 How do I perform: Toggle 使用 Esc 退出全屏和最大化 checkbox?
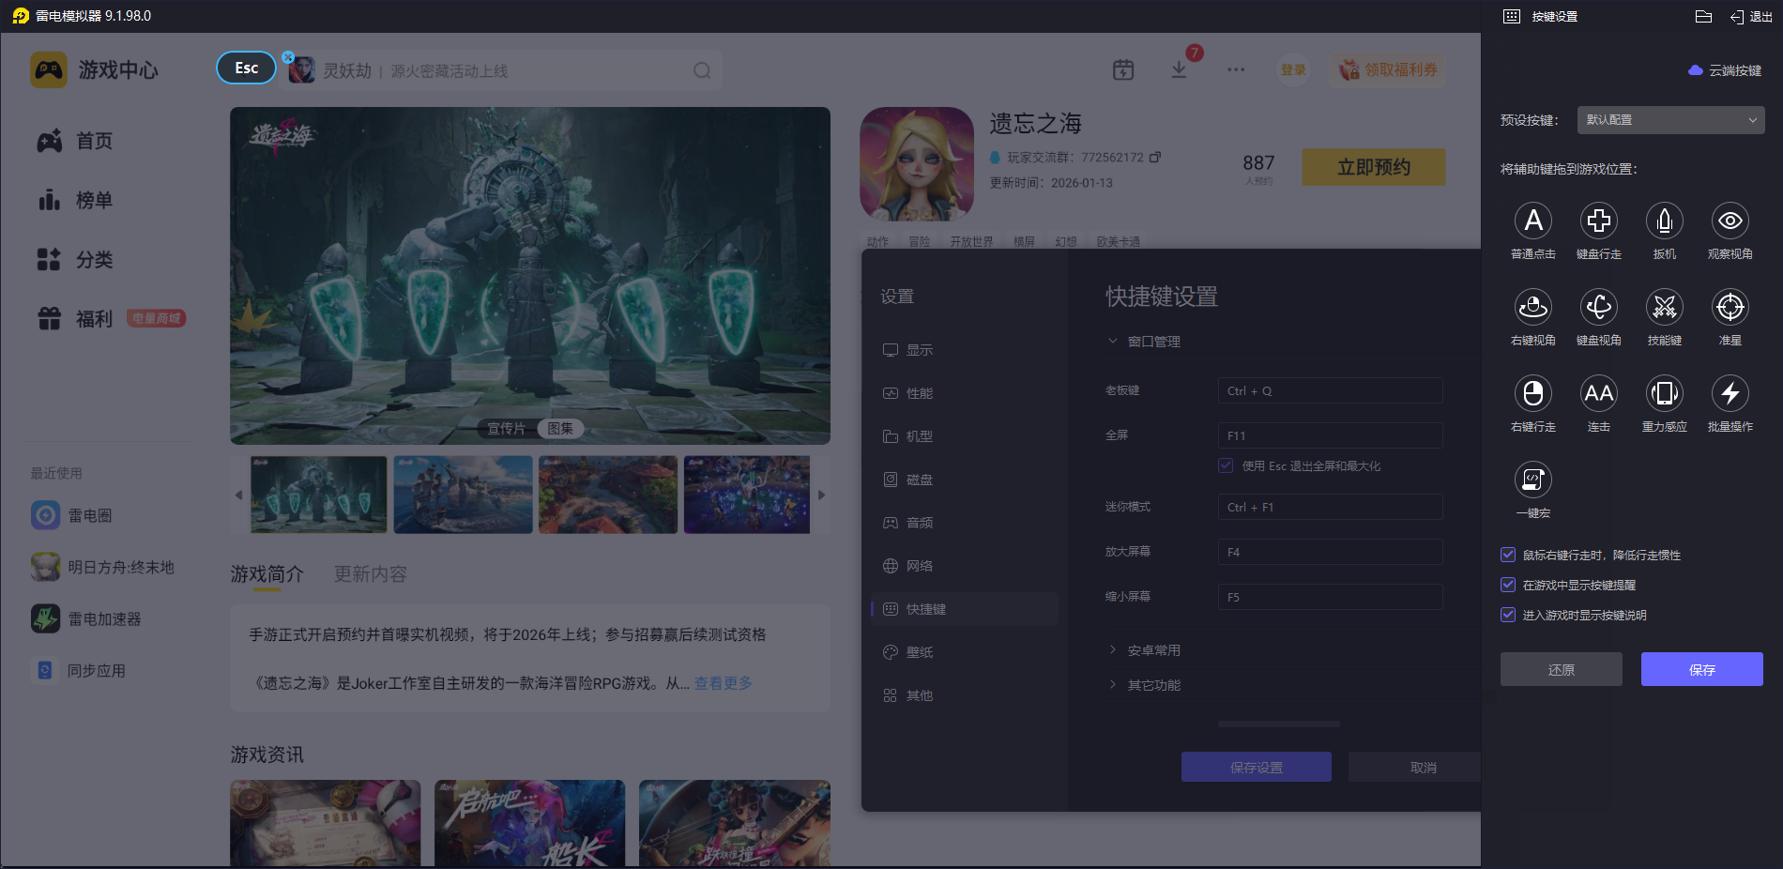pos(1226,465)
